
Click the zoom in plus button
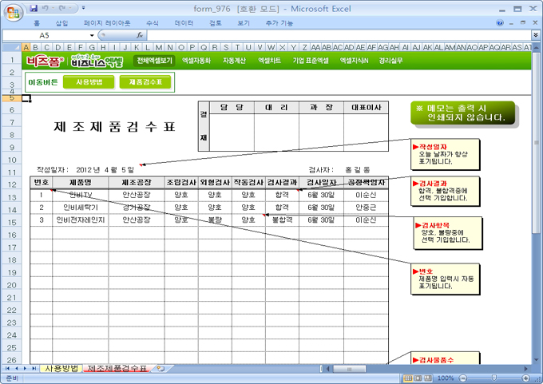point(525,378)
